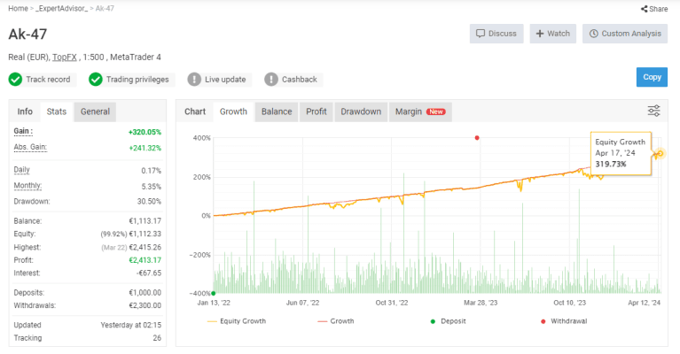The width and height of the screenshot is (680, 354).
Task: Switch to the Drawdown chart tab
Action: click(x=361, y=112)
